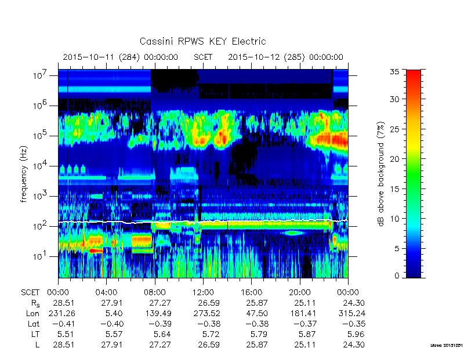The width and height of the screenshot is (464, 348).
Task: Click the 25 colorbar scale value
Action: [394, 129]
